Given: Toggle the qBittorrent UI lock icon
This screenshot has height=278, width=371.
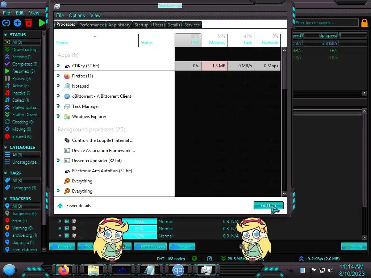Looking at the screenshot, I should 364,23.
